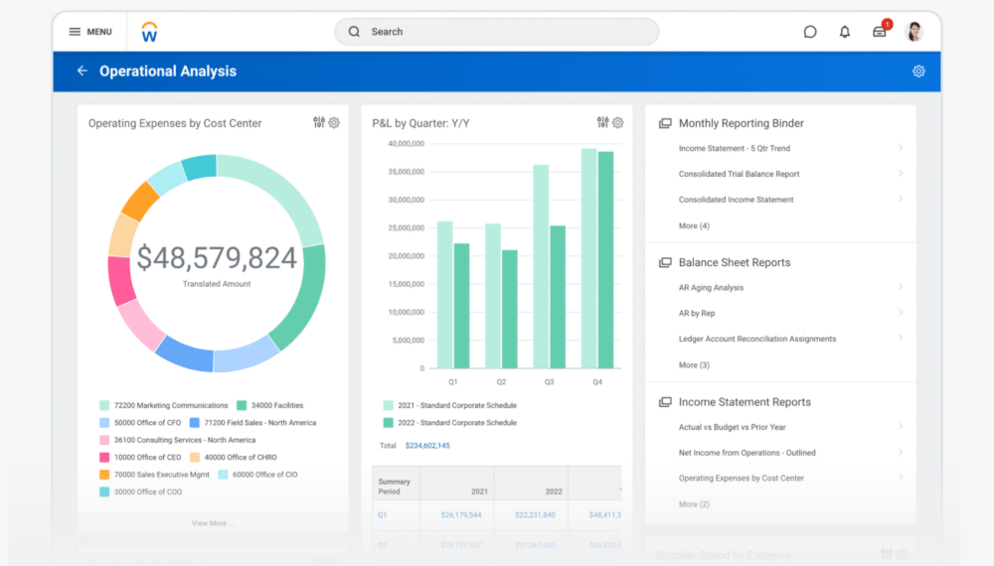Go back using the Operational Analysis arrow
The width and height of the screenshot is (994, 566).
83,71
